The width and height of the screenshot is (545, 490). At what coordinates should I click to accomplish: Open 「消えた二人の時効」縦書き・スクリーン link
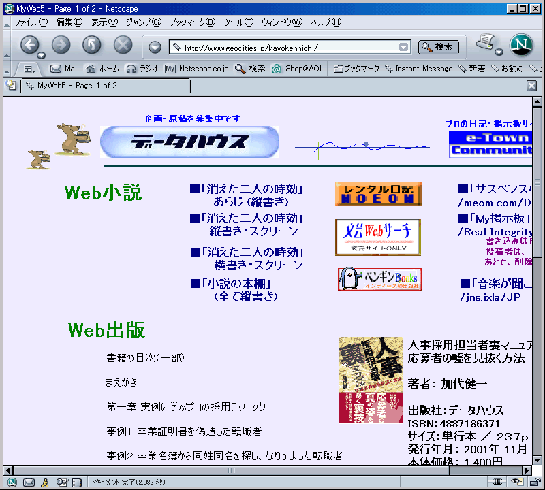click(246, 225)
